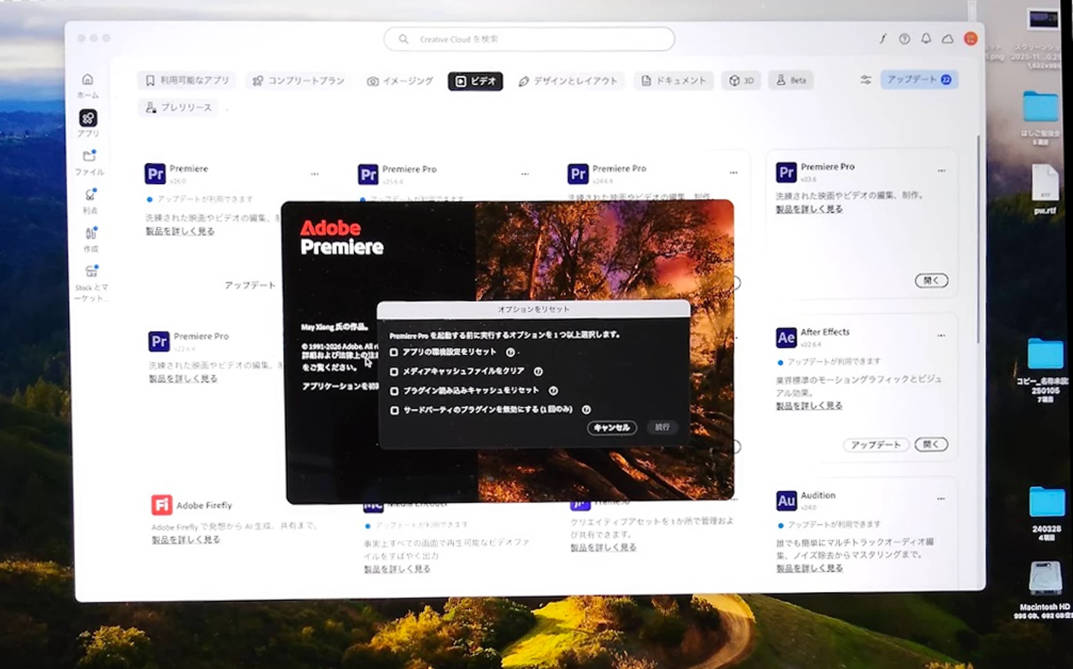1073x669 pixels.
Task: Switch to デザインとレイアウト tab
Action: 568,81
